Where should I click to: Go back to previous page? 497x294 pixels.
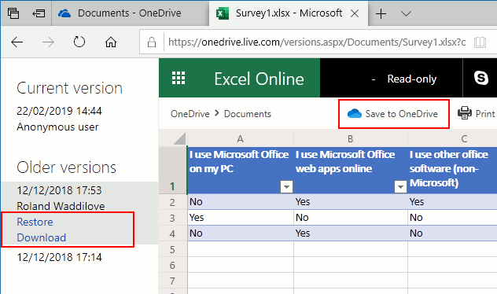pos(17,42)
